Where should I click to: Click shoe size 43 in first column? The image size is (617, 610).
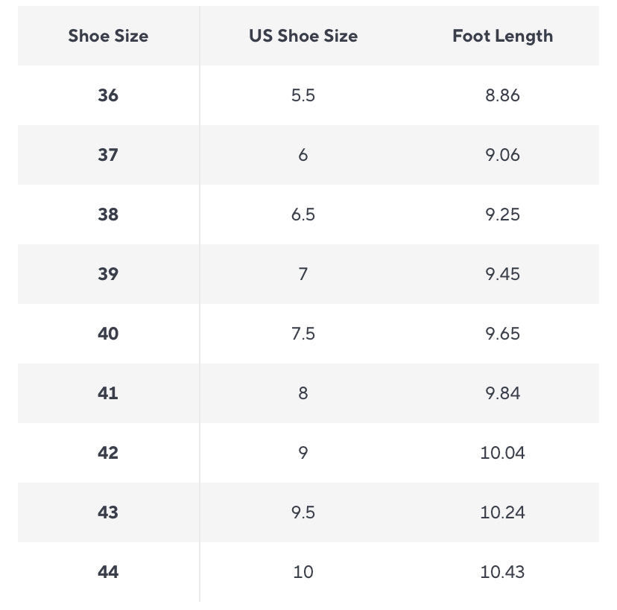(108, 512)
